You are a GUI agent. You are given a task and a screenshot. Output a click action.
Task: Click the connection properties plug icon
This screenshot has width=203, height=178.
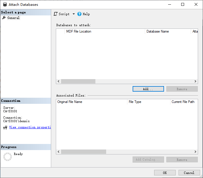point(5,128)
